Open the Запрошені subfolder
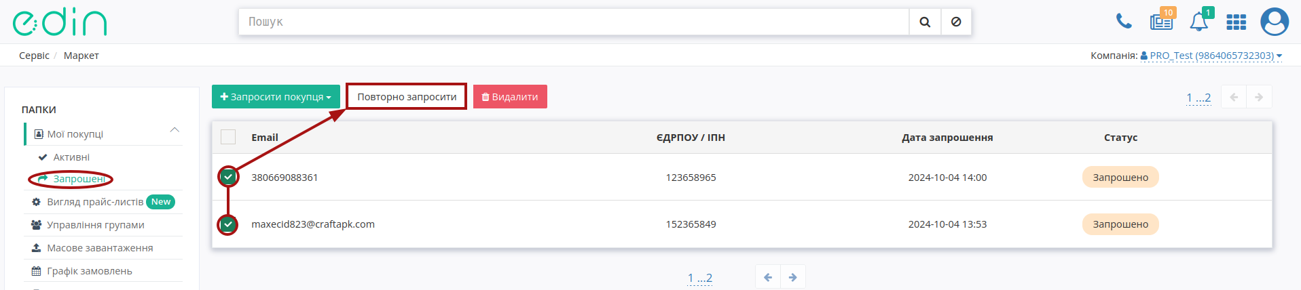1301x290 pixels. tap(79, 179)
